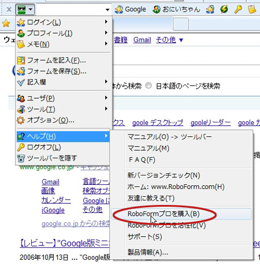Choose サポート(S) in Help submenu

(x=181, y=237)
